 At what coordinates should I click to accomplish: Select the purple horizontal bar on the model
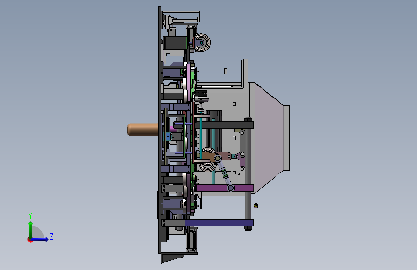(224, 188)
